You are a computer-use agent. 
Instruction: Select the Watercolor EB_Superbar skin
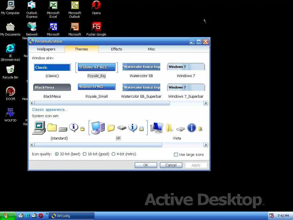141,91
